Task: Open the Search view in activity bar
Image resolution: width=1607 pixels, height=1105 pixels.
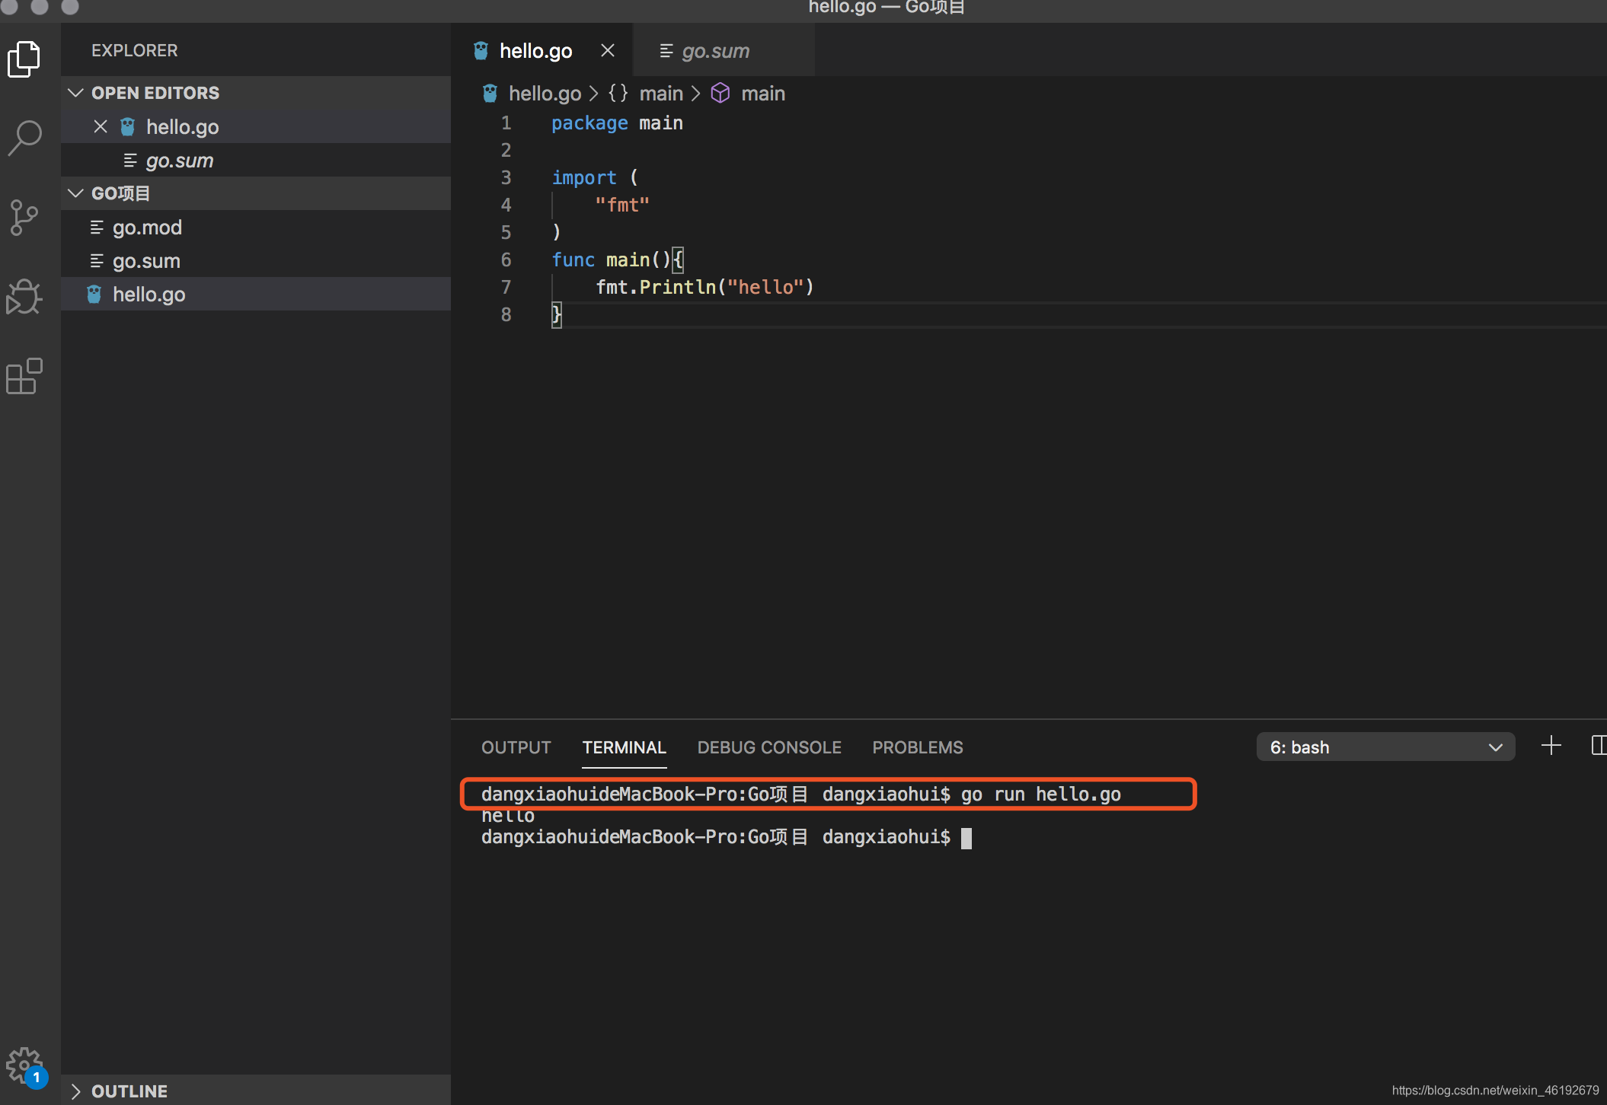Action: click(x=24, y=139)
